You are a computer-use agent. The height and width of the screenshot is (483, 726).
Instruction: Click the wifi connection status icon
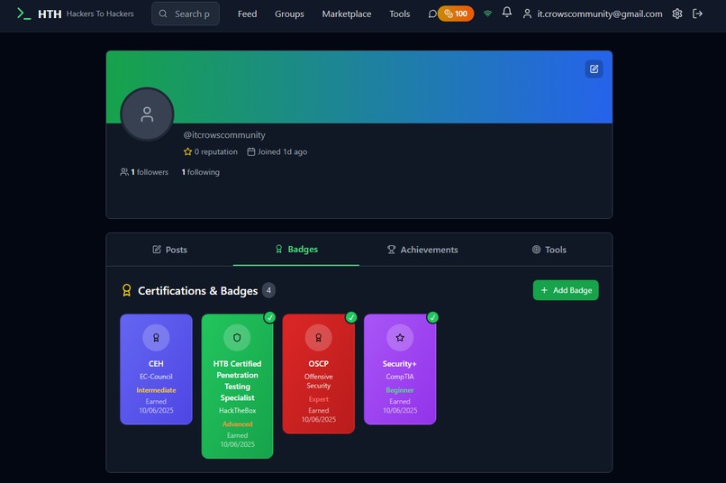[x=487, y=14]
